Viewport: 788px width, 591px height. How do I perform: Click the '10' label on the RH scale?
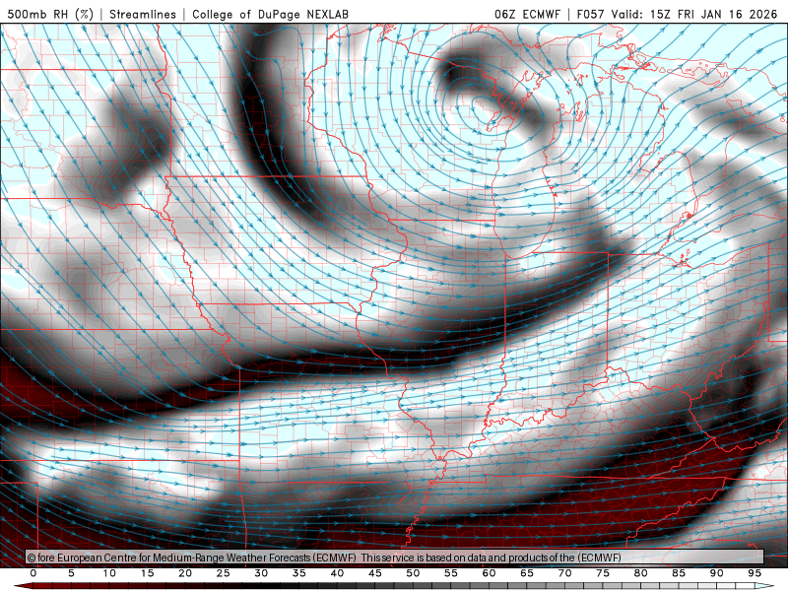pos(109,573)
